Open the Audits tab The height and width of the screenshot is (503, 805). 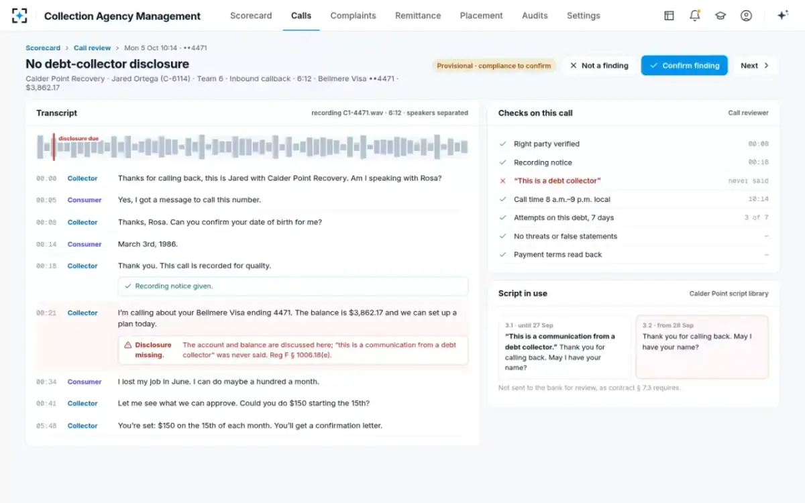tap(535, 15)
